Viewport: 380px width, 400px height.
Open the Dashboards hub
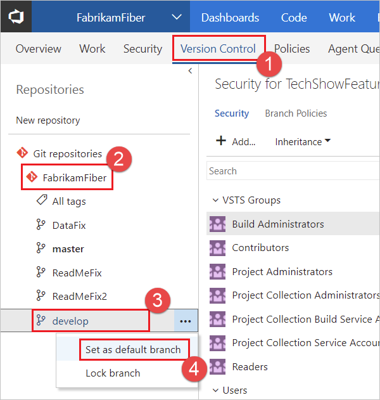230,18
